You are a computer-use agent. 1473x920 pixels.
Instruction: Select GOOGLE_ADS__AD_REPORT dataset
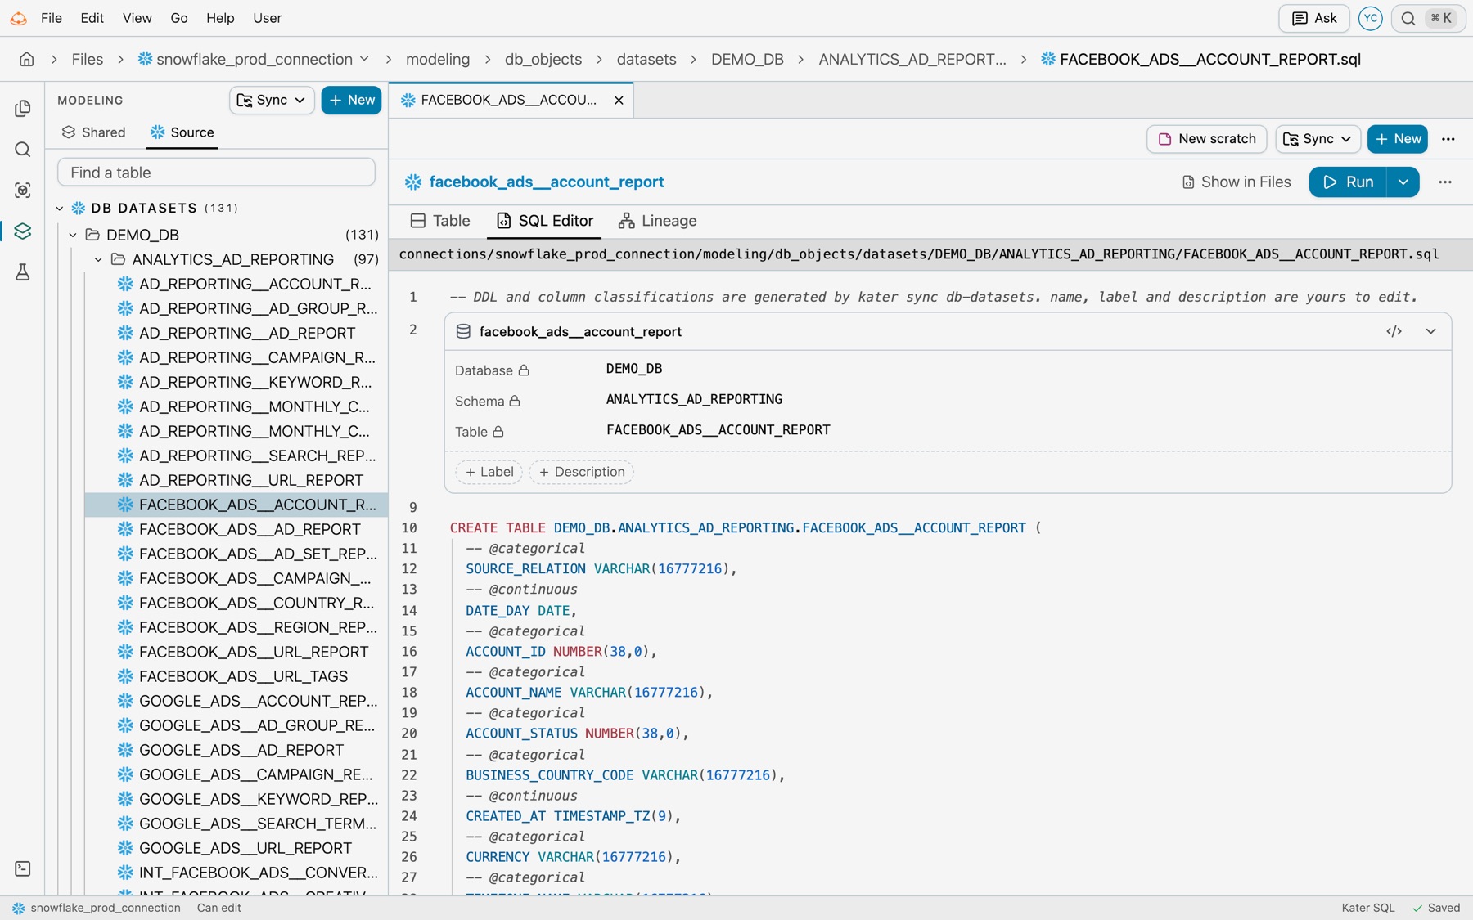pos(236,750)
